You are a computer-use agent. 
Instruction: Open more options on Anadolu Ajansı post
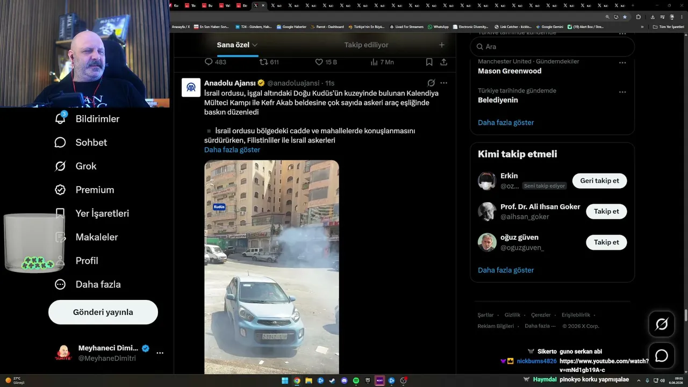(x=444, y=83)
